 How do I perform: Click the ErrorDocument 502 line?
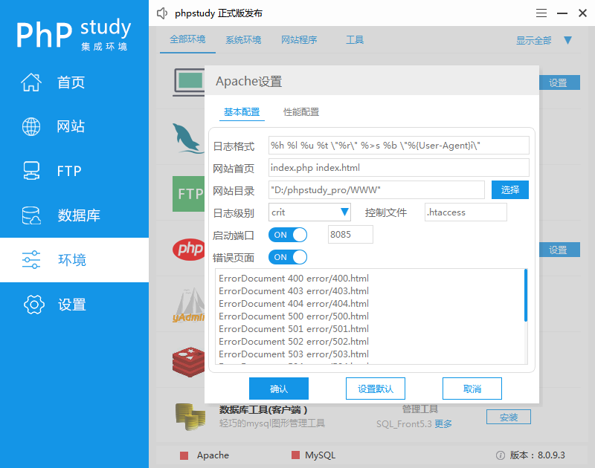pos(294,342)
